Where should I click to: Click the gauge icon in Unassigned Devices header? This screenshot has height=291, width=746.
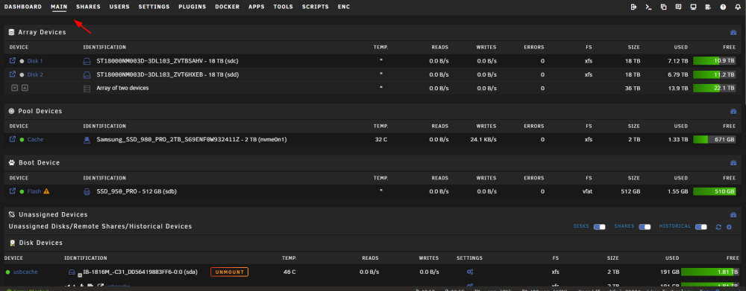click(733, 215)
